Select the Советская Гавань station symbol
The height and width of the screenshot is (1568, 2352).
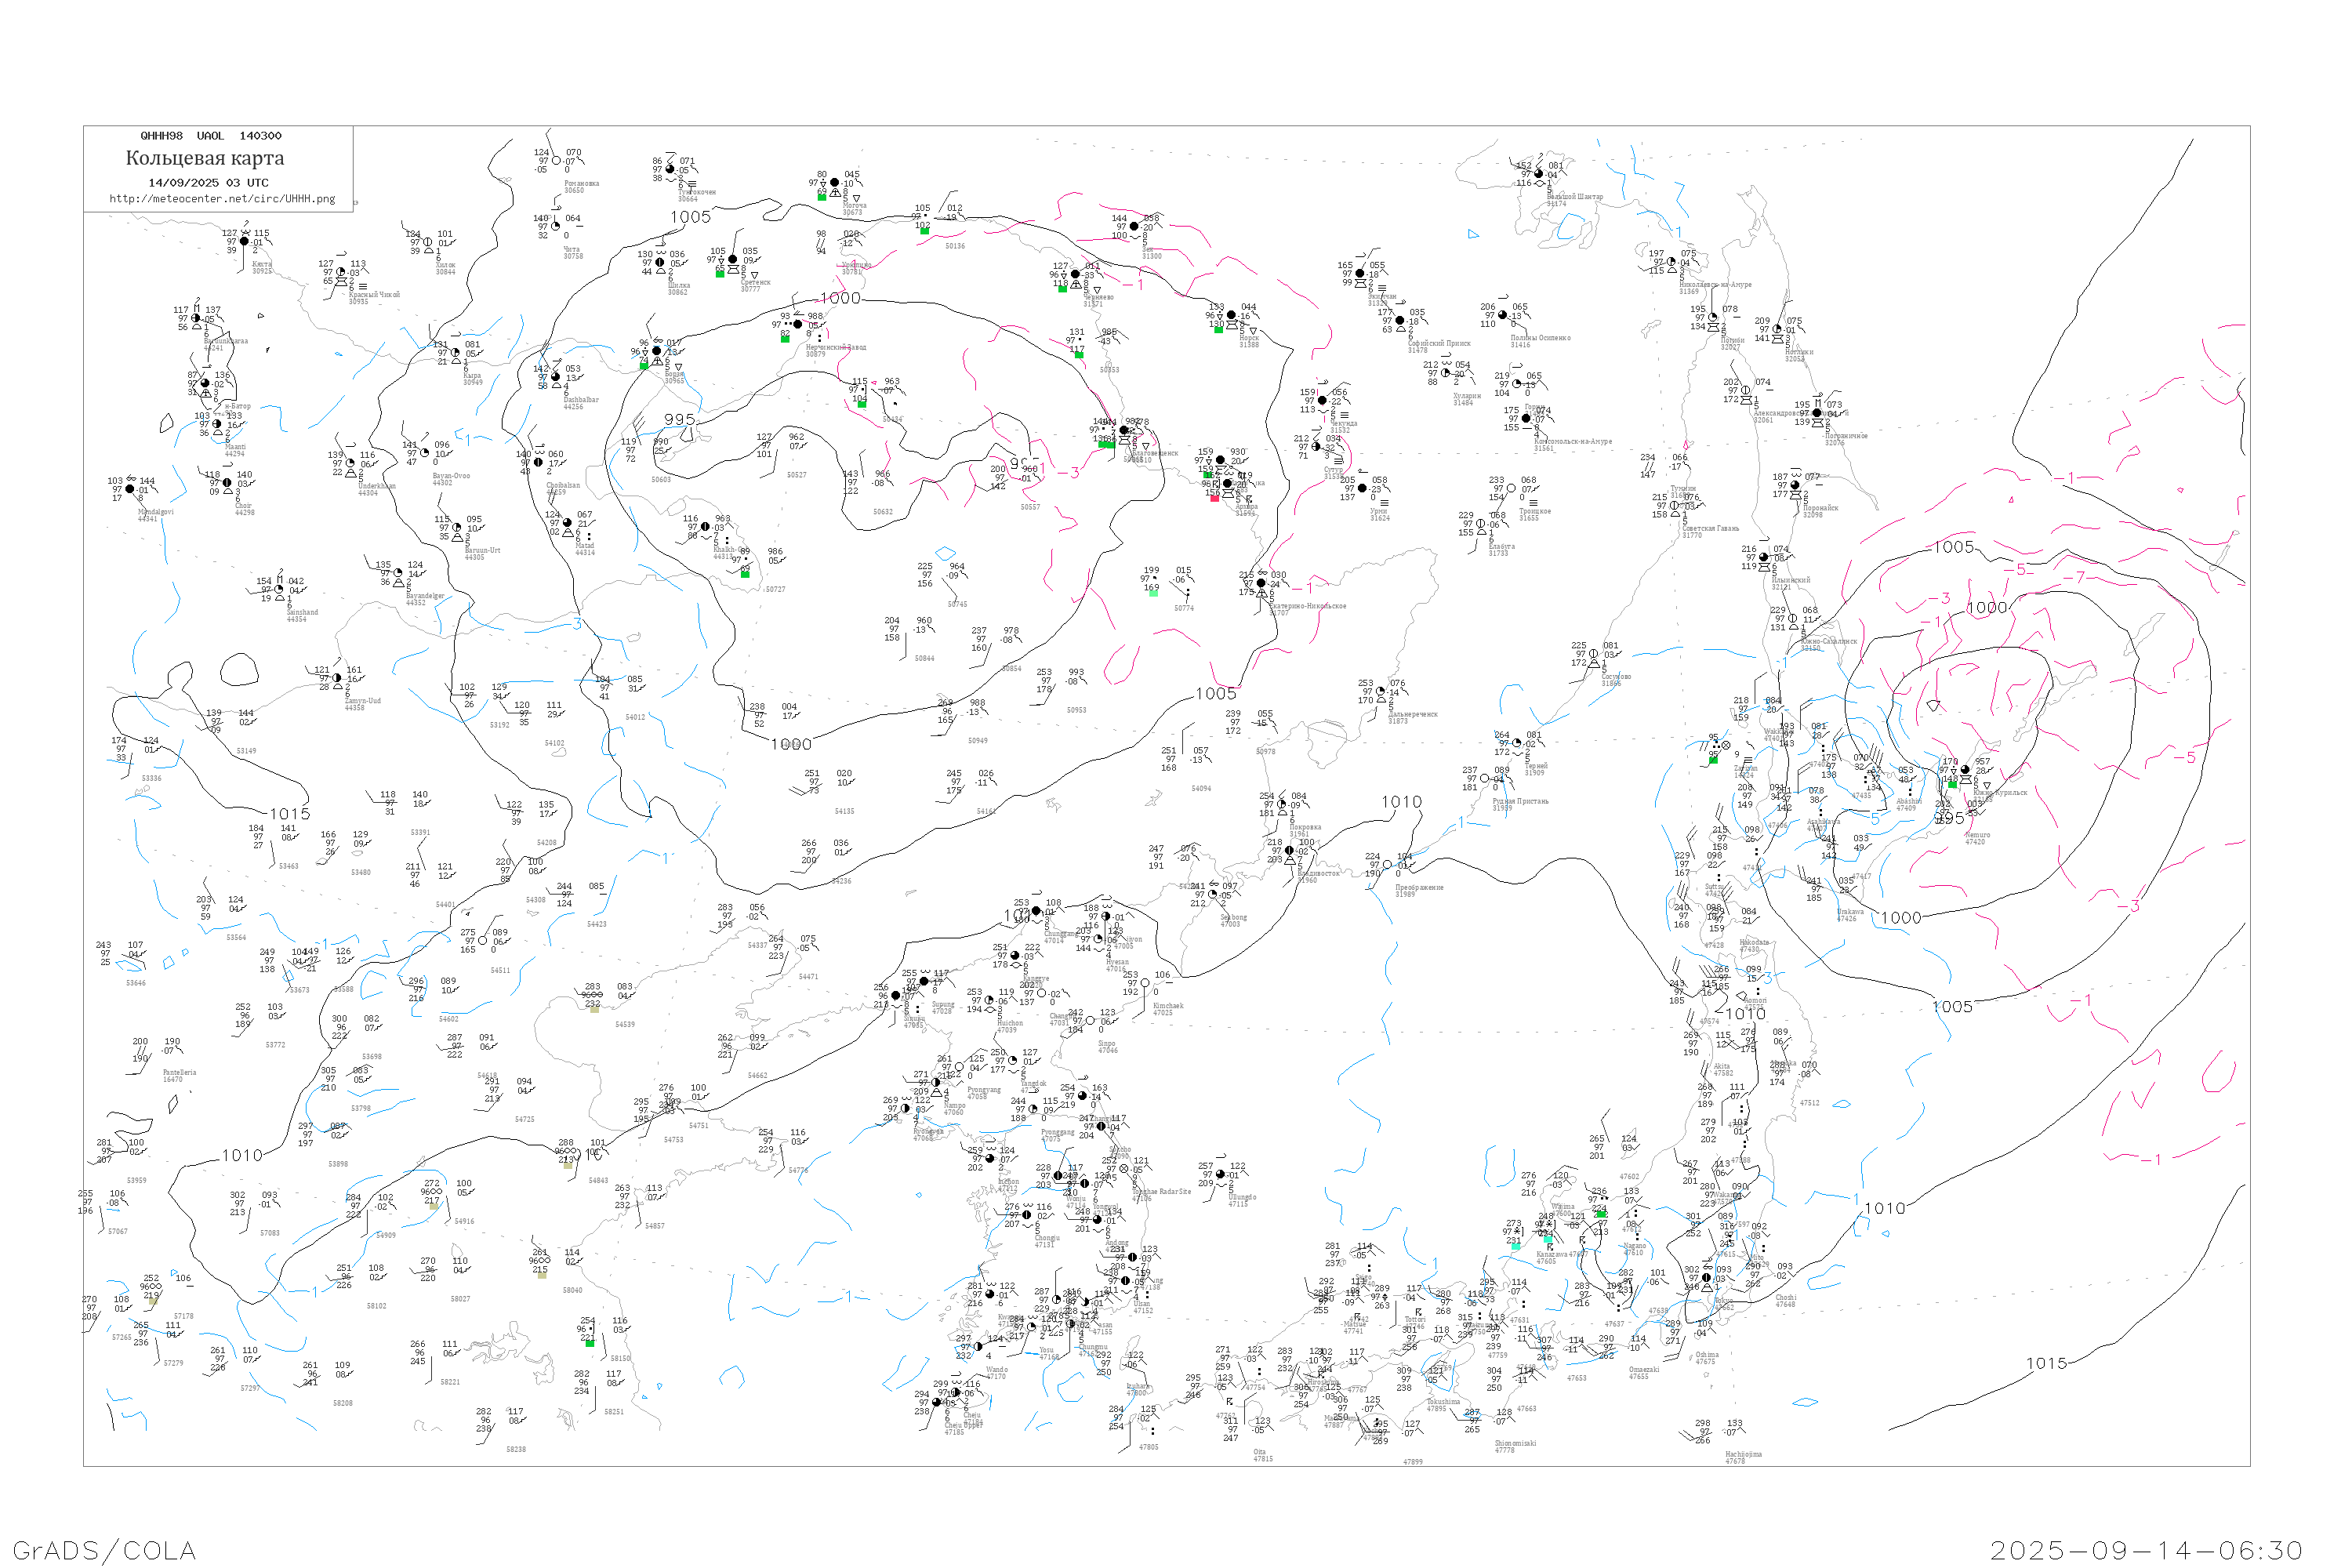tap(1675, 506)
